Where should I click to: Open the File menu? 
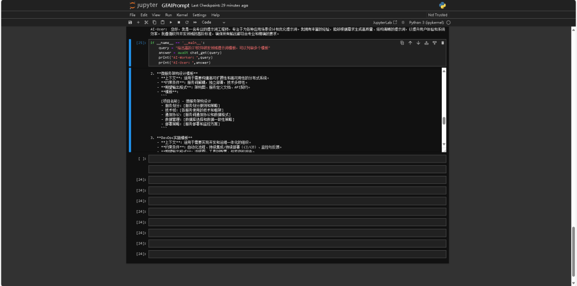132,15
